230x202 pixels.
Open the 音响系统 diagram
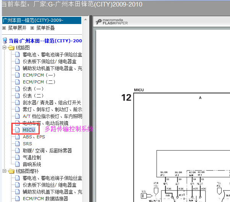tap(32, 165)
